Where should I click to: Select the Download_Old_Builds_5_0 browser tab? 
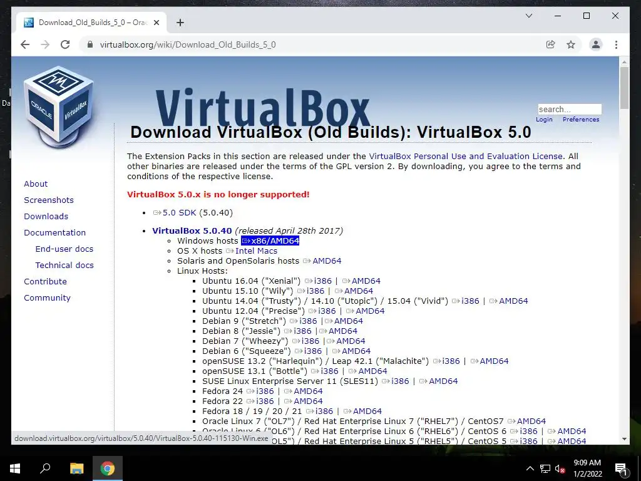click(x=91, y=23)
